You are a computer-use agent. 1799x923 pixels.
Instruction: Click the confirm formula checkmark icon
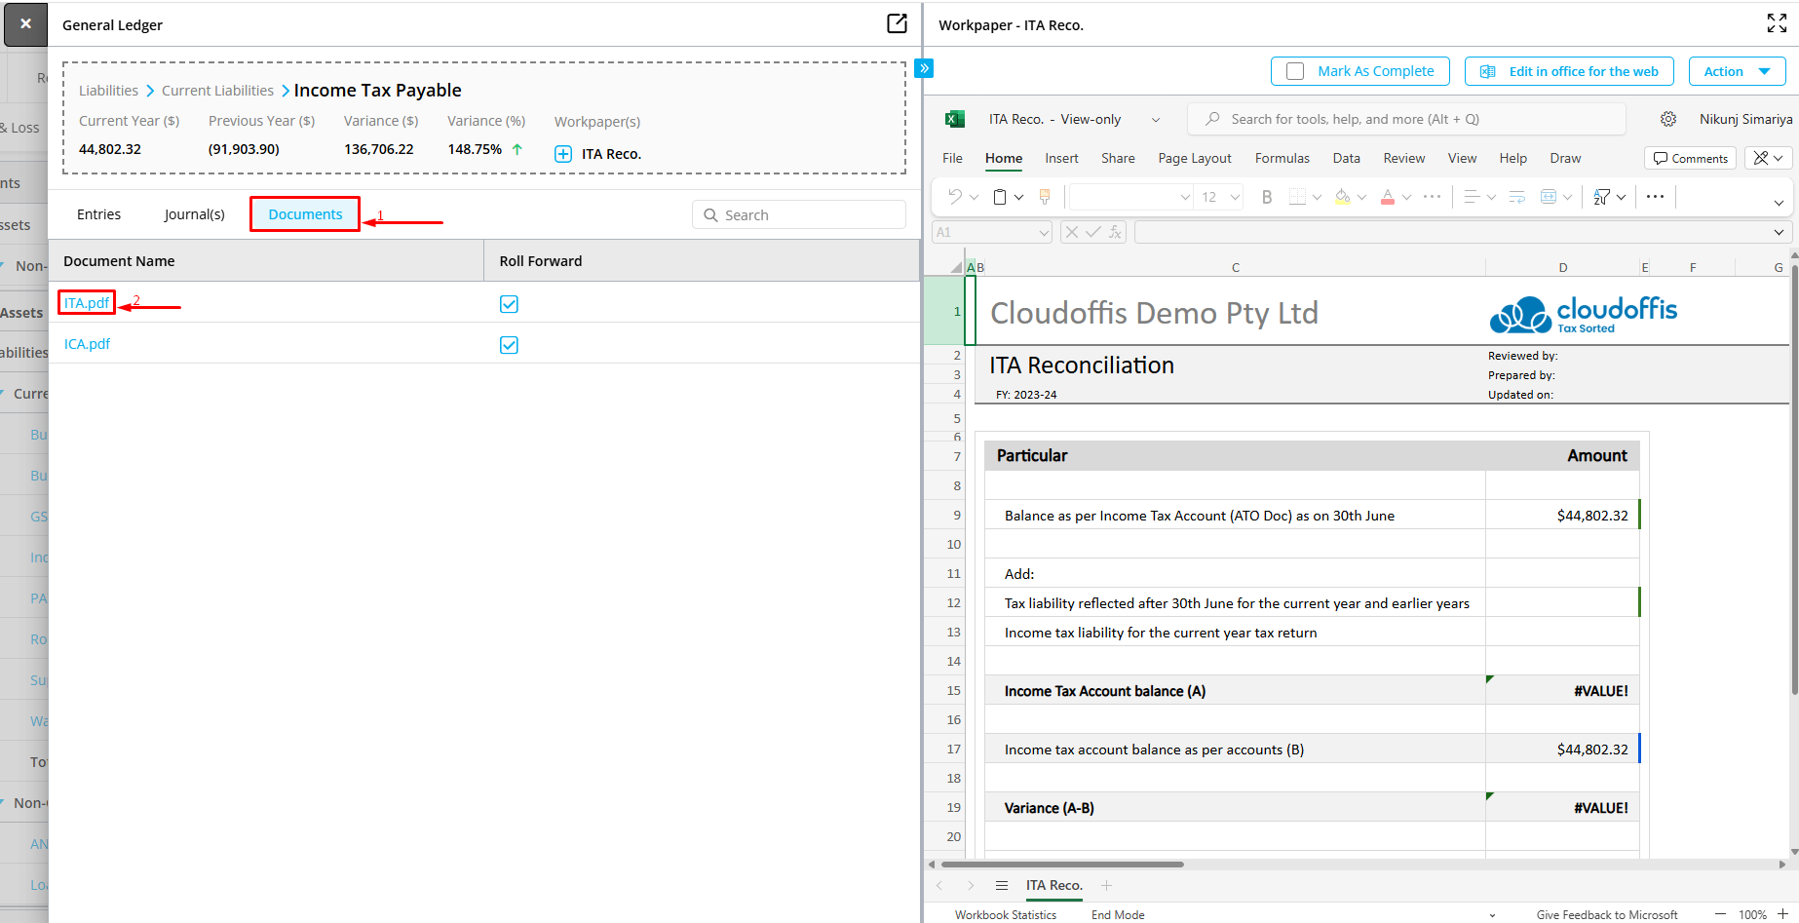(1093, 232)
